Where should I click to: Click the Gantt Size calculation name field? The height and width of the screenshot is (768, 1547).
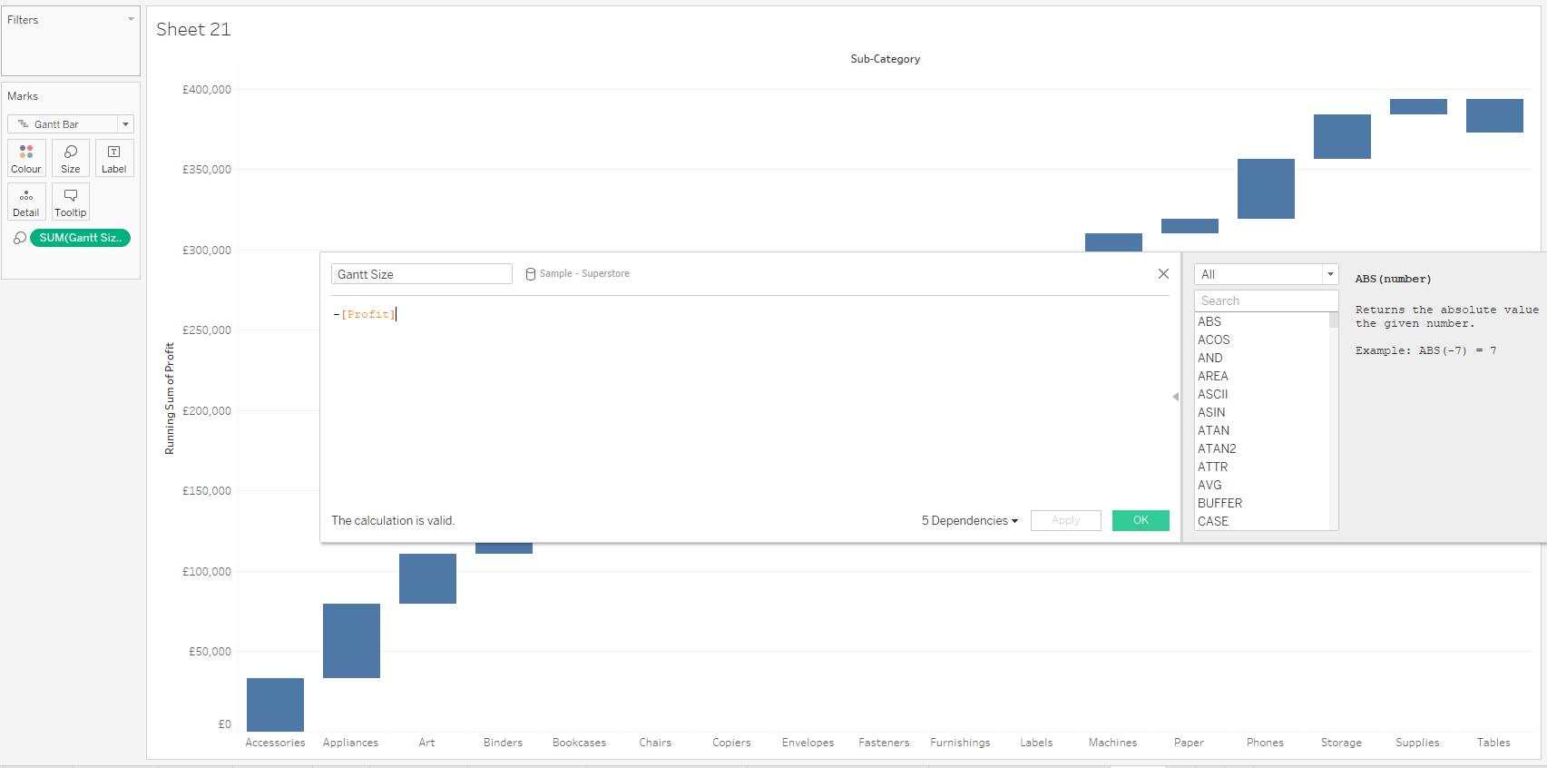(x=421, y=274)
